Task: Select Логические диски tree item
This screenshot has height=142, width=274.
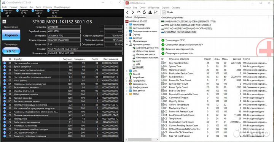Action: pos(143,51)
